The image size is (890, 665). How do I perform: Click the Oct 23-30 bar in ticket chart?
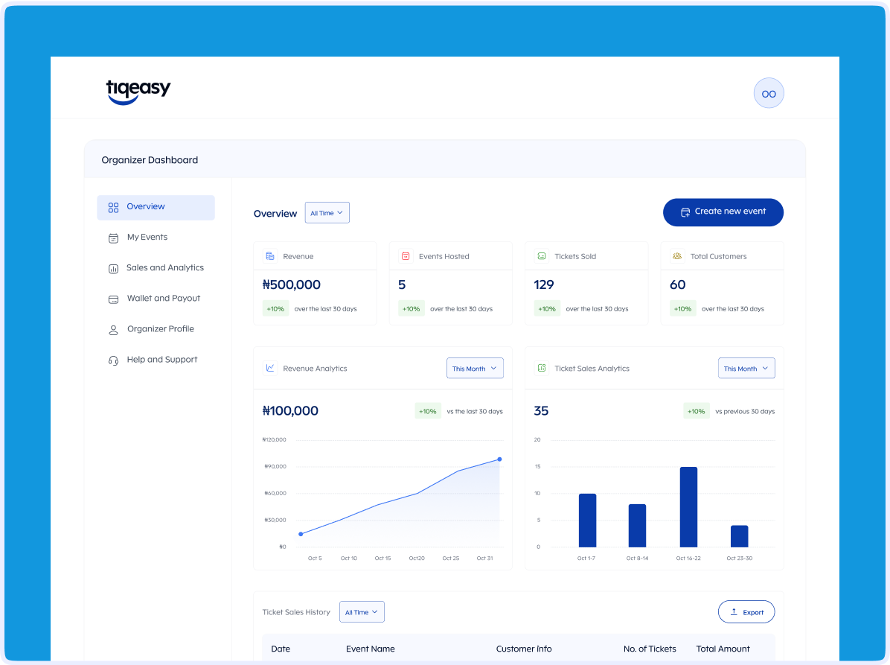click(x=740, y=536)
